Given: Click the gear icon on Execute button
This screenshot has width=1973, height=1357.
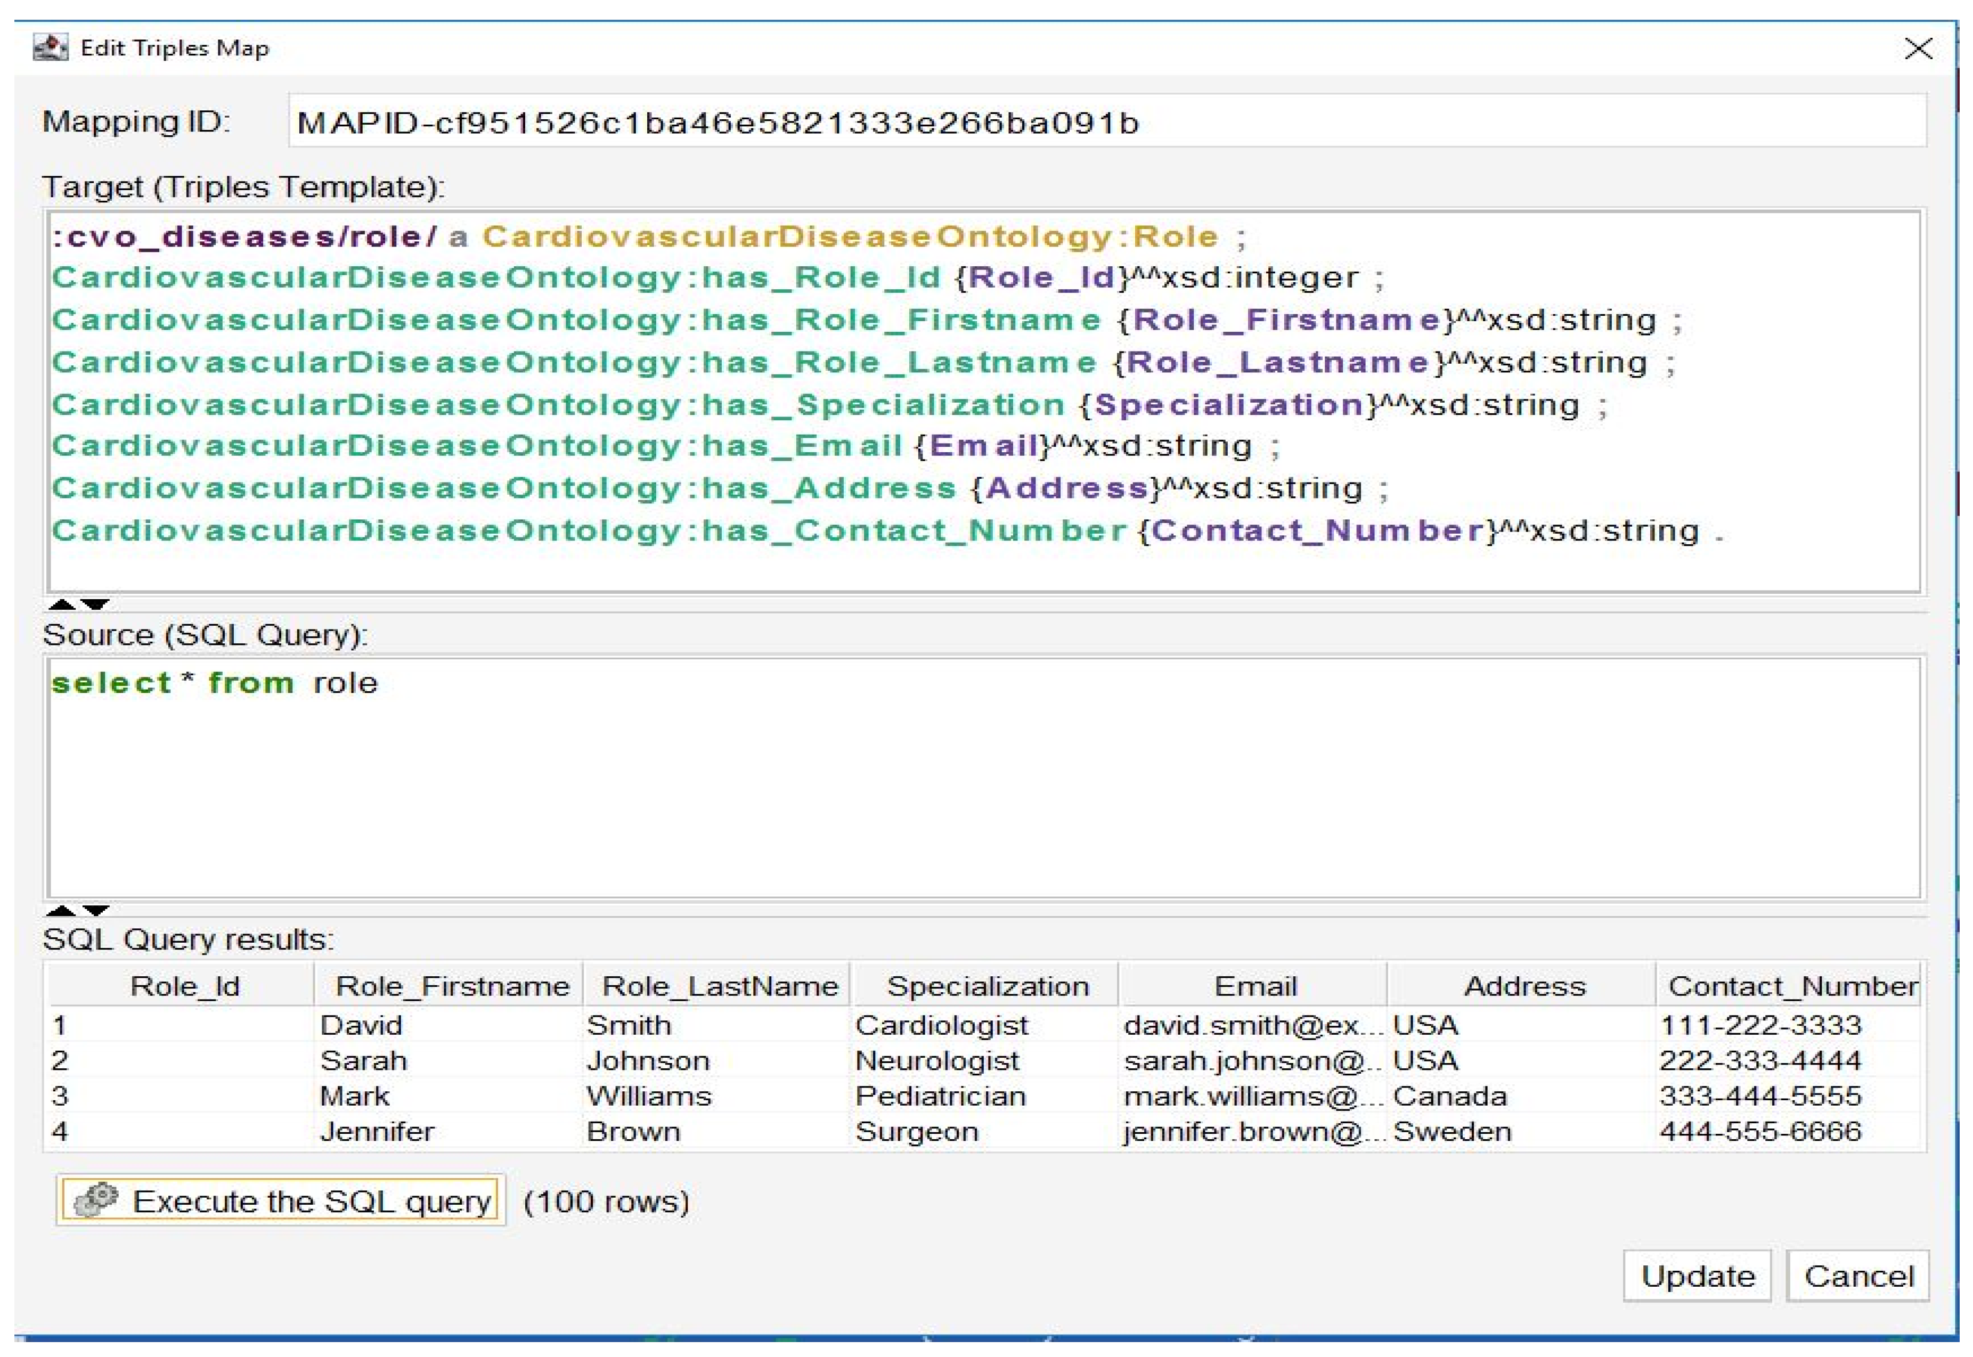Looking at the screenshot, I should (96, 1200).
